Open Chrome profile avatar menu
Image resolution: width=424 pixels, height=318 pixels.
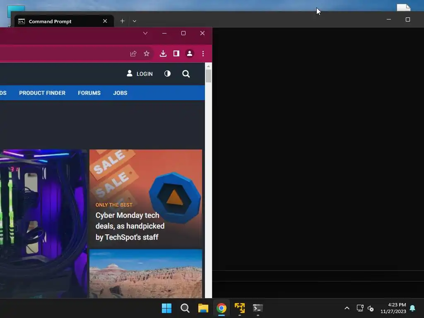[x=190, y=53]
